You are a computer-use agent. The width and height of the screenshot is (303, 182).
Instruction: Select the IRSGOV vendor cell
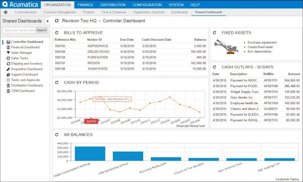[x=93, y=63]
